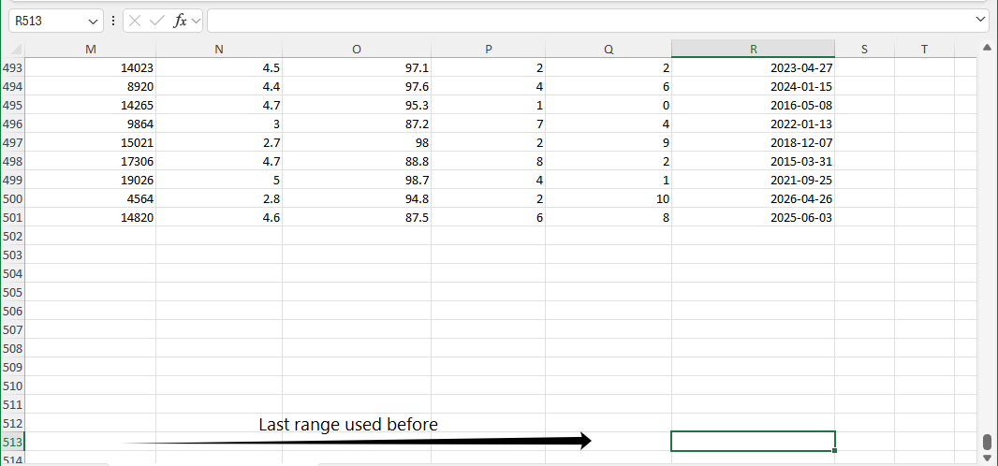This screenshot has height=466, width=998.
Task: Click cell containing 8920
Action: pyautogui.click(x=91, y=86)
